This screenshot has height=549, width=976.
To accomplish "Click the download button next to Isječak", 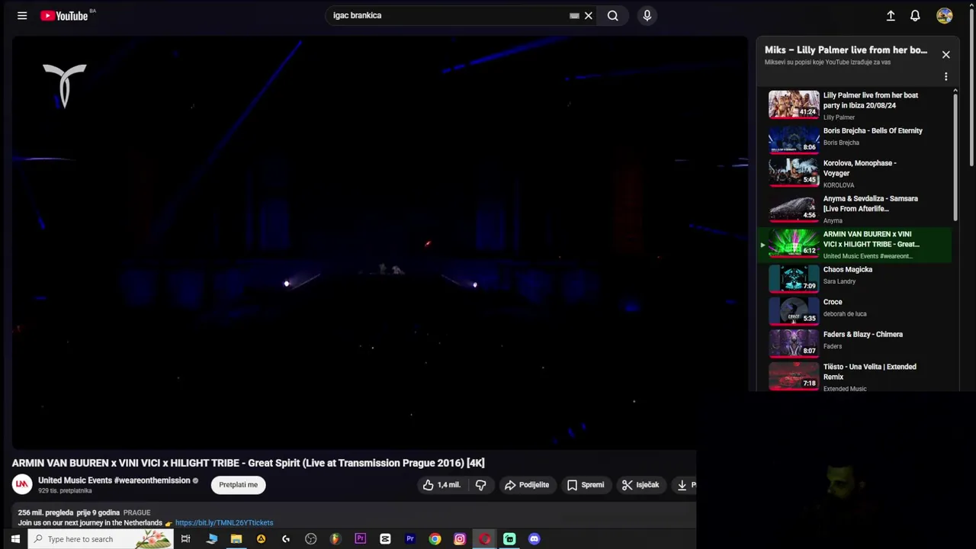I will [x=685, y=485].
